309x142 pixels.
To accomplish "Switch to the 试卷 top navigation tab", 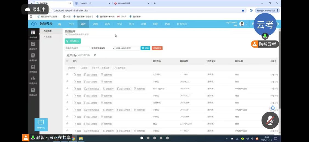I will (107, 24).
